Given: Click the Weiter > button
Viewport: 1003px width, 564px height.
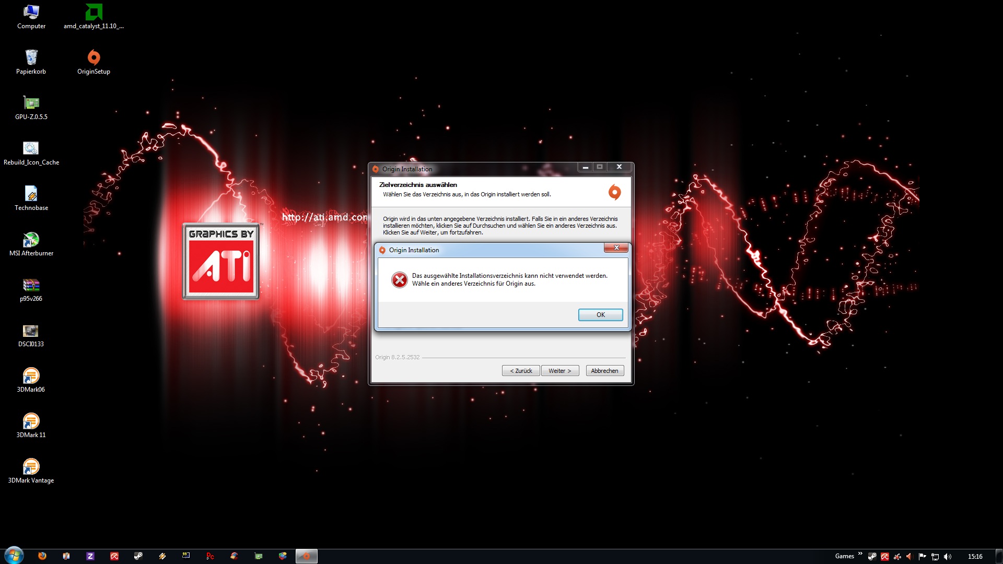Looking at the screenshot, I should pos(560,371).
